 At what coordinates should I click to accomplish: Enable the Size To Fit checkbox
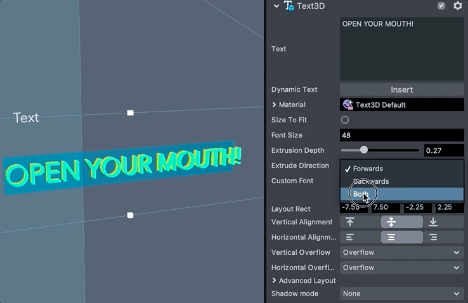coord(345,120)
